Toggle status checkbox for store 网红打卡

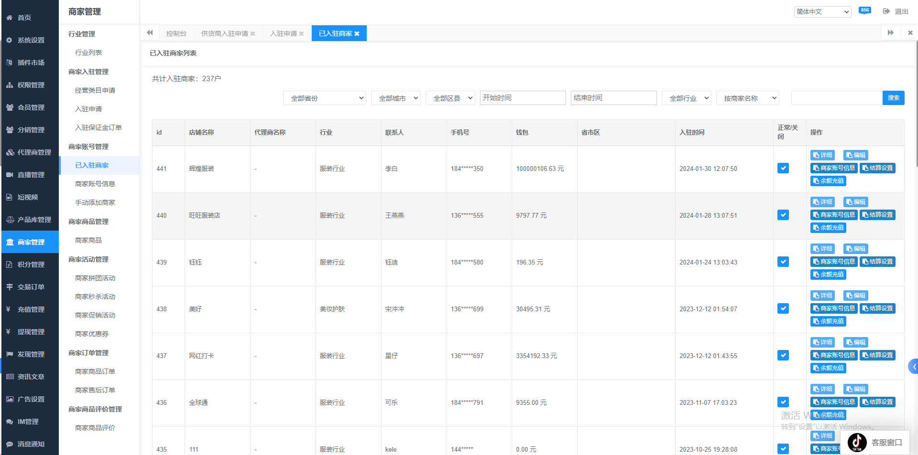(783, 355)
